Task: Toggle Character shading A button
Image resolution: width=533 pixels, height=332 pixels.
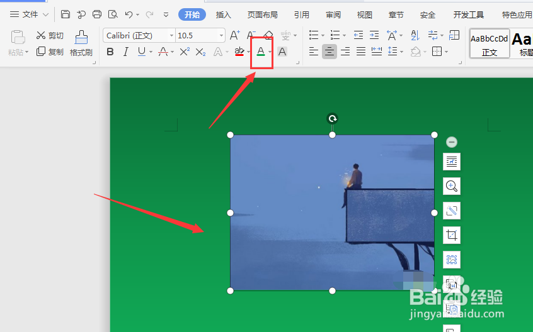Action: coord(282,52)
